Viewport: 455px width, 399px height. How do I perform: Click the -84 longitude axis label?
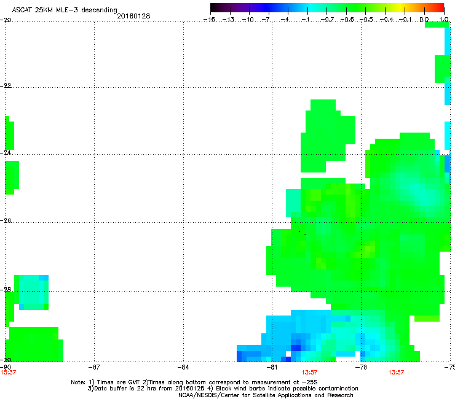(183, 367)
